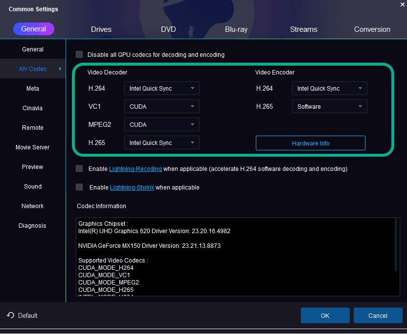Open the H.265 Video Decoder dropdown

(161, 143)
